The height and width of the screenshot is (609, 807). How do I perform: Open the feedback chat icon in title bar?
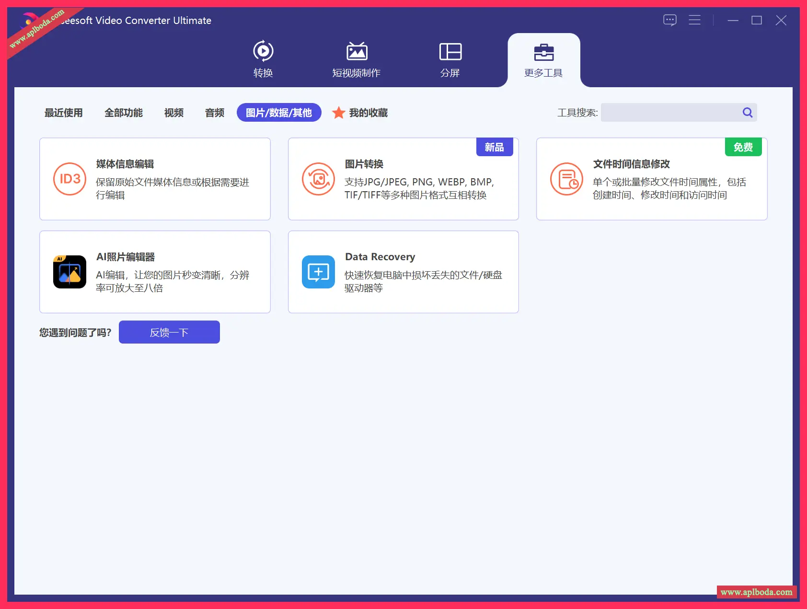(x=669, y=20)
